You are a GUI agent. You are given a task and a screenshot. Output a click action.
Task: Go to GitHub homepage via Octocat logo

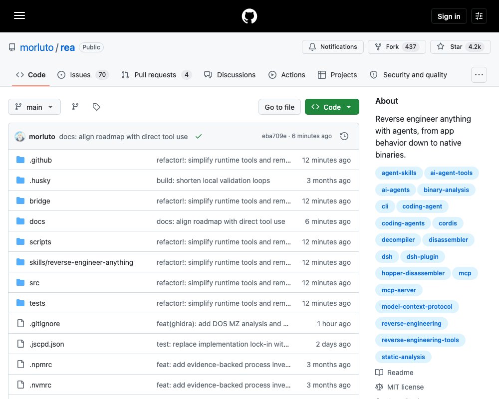coord(249,16)
